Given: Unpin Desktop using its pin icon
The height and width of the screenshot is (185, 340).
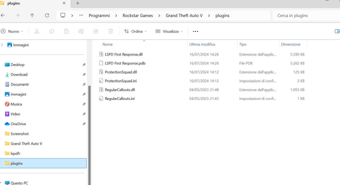Looking at the screenshot, I should (x=84, y=65).
